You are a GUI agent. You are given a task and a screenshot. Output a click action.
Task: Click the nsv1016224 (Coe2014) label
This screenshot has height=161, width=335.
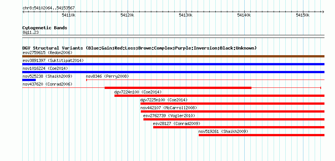(45, 68)
